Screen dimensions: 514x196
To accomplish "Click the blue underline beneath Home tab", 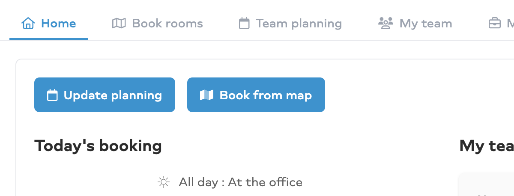I will coord(49,39).
